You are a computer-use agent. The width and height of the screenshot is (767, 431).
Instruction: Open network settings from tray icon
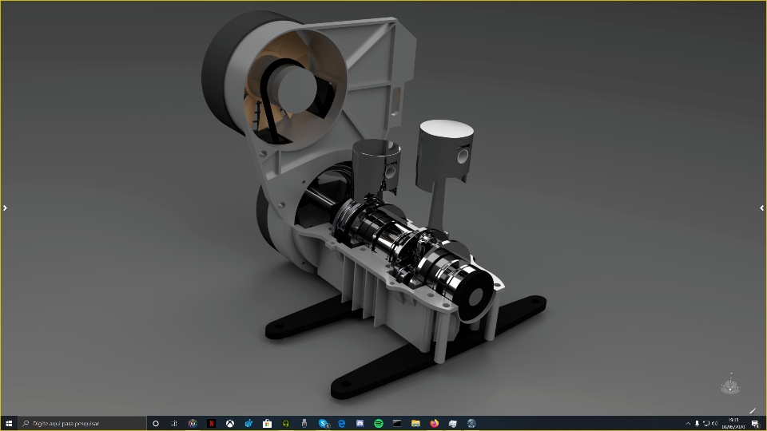tap(705, 423)
